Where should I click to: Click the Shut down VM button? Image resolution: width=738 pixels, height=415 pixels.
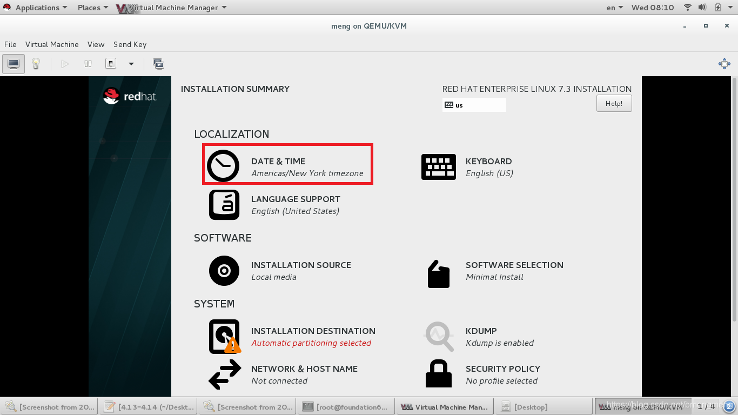pos(111,64)
